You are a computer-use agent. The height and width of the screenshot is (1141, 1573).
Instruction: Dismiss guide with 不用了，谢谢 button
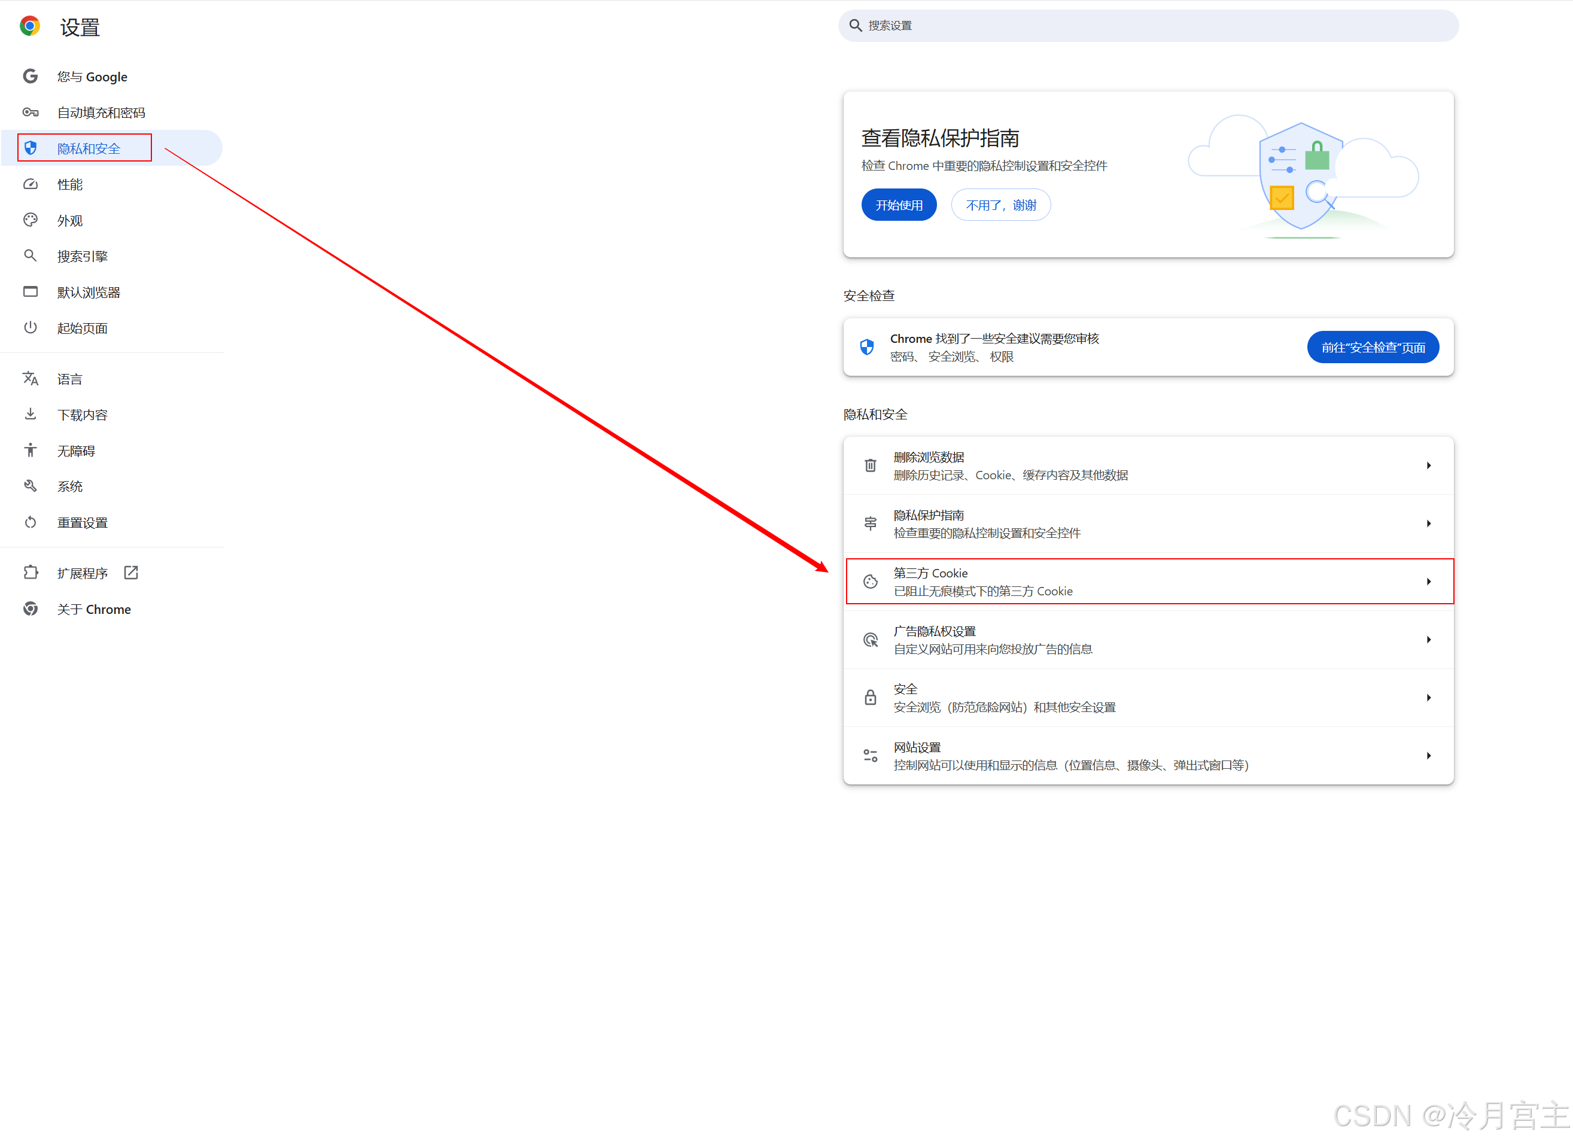[x=1000, y=205]
